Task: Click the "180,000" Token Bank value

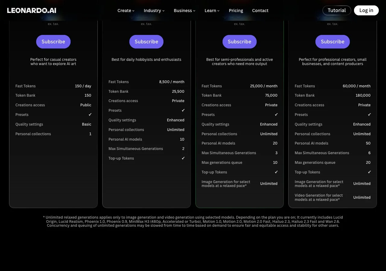Action: click(363, 95)
